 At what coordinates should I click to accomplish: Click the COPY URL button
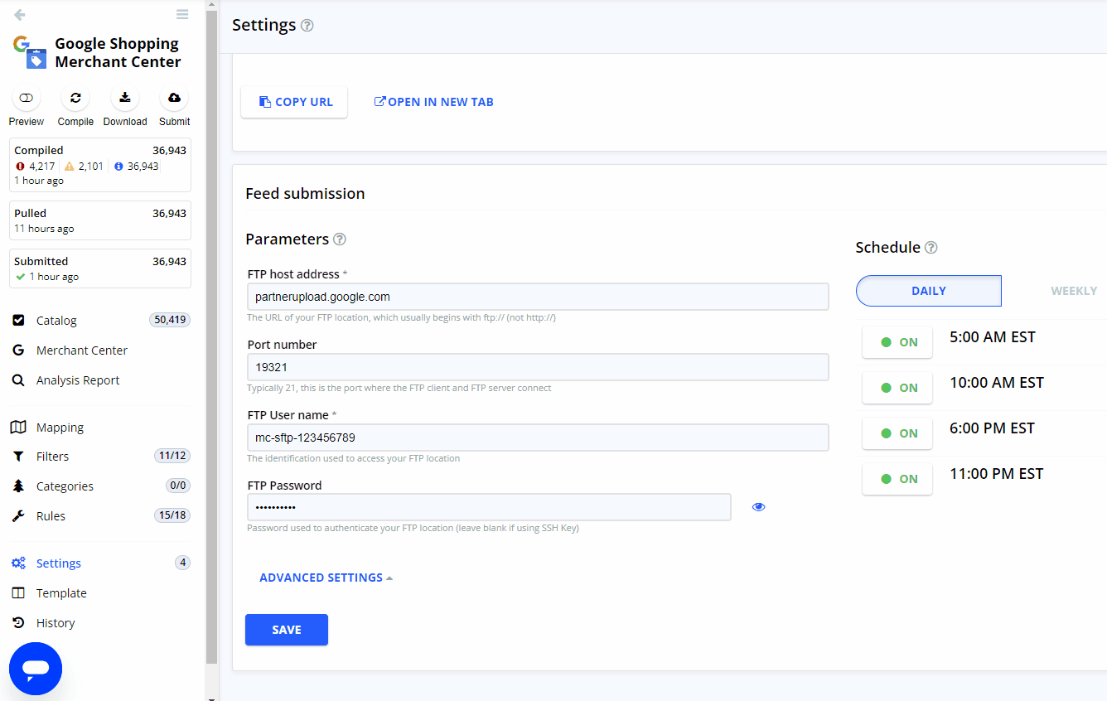294,102
